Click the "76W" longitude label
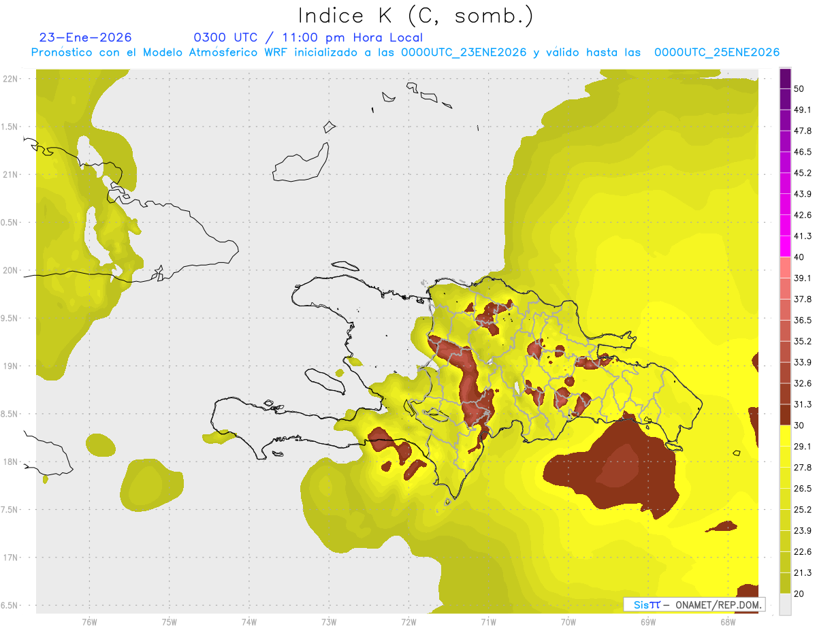817x631 pixels. coord(89,621)
